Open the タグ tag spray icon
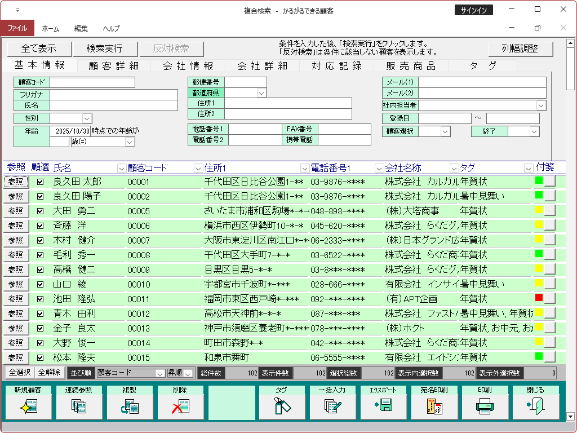 point(282,405)
